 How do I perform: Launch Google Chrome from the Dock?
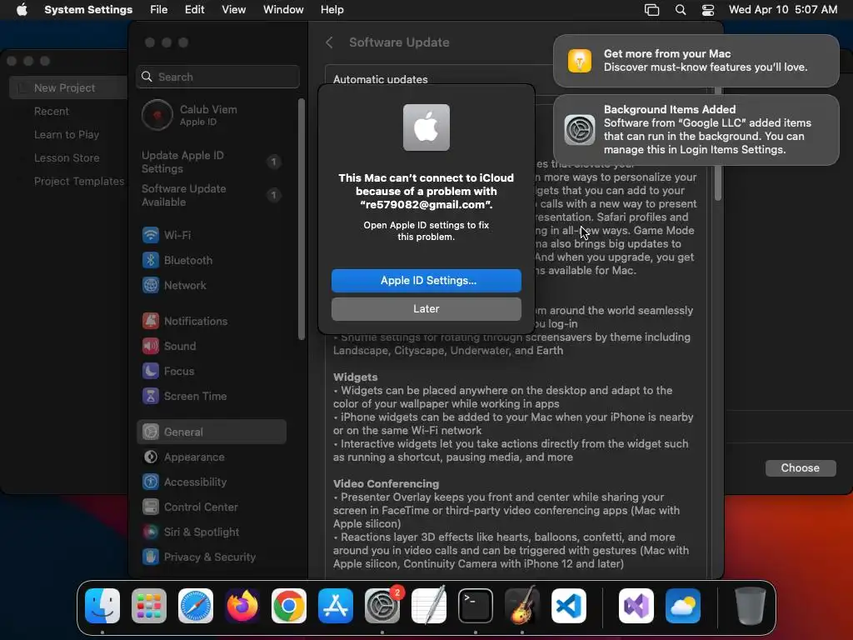[x=289, y=606]
